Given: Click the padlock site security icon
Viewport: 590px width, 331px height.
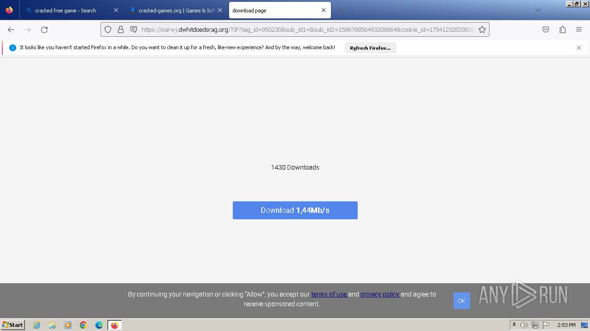Looking at the screenshot, I should click(x=121, y=29).
